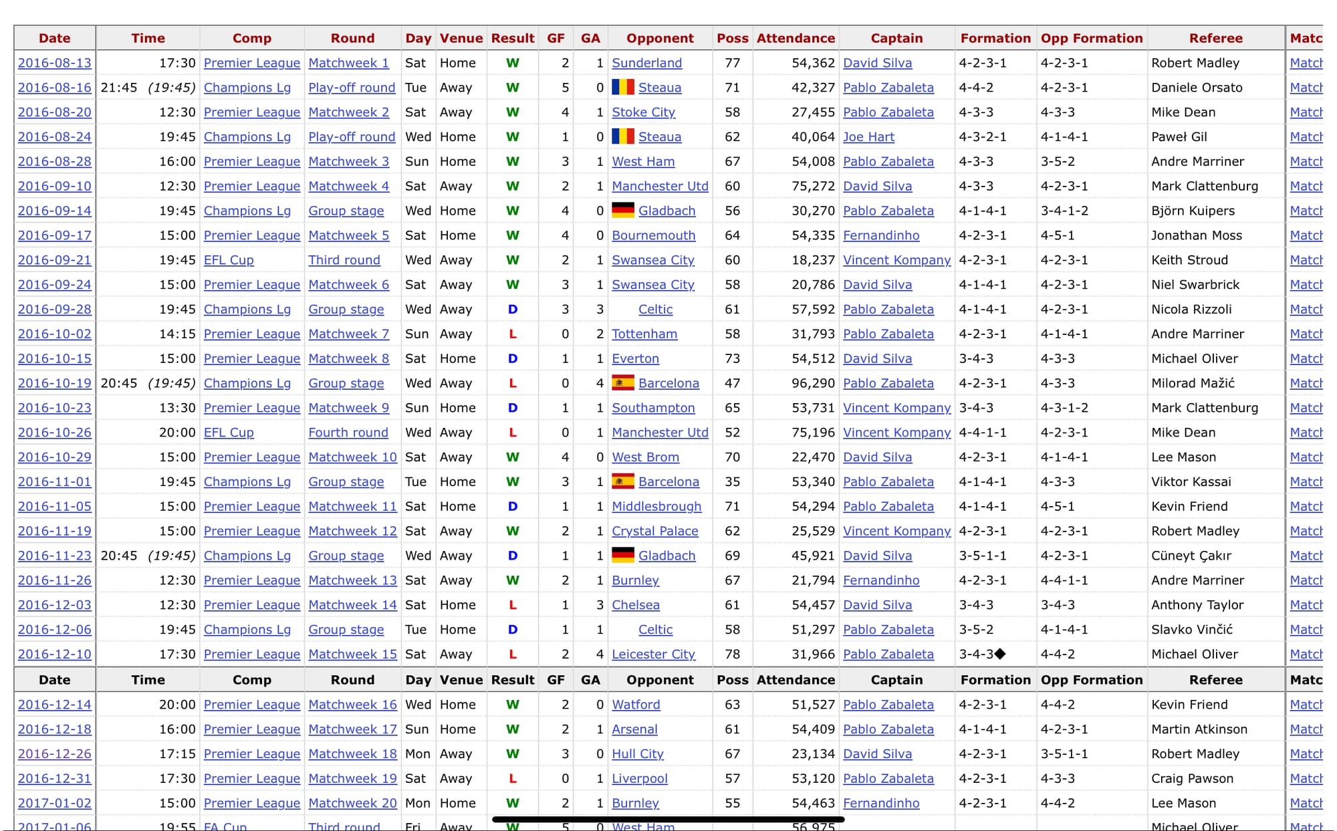Screen dimensions: 1337x831
Task: Open West Ham link in Matchweek 3 row
Action: (644, 161)
